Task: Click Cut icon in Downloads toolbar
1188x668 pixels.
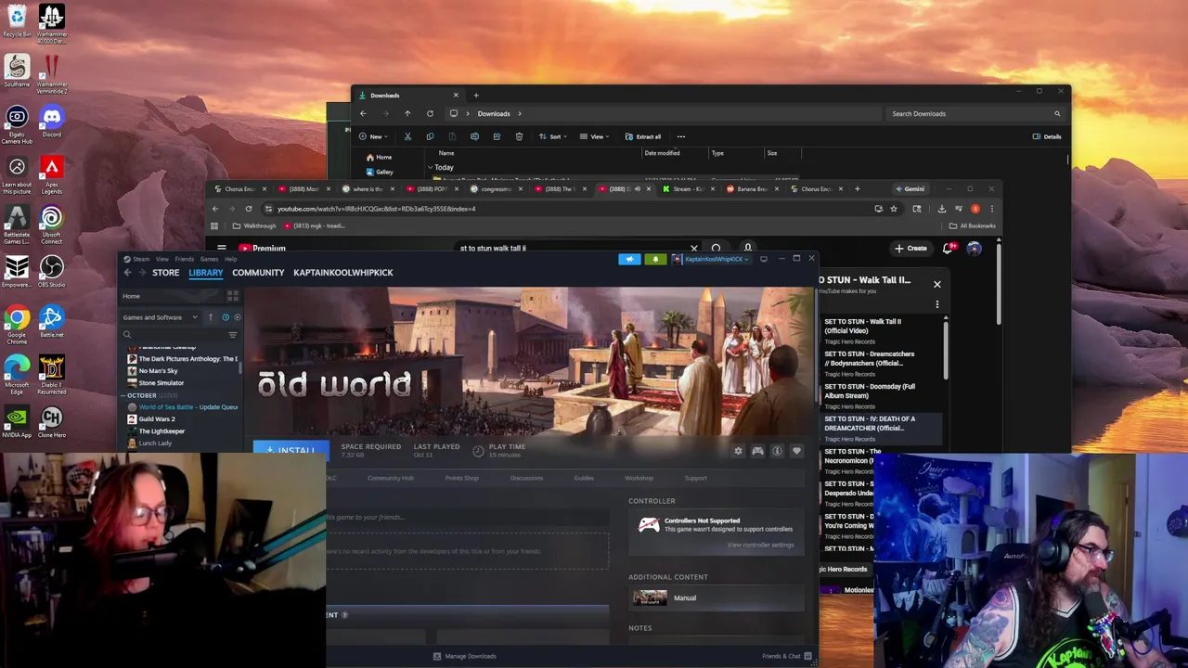Action: point(407,136)
